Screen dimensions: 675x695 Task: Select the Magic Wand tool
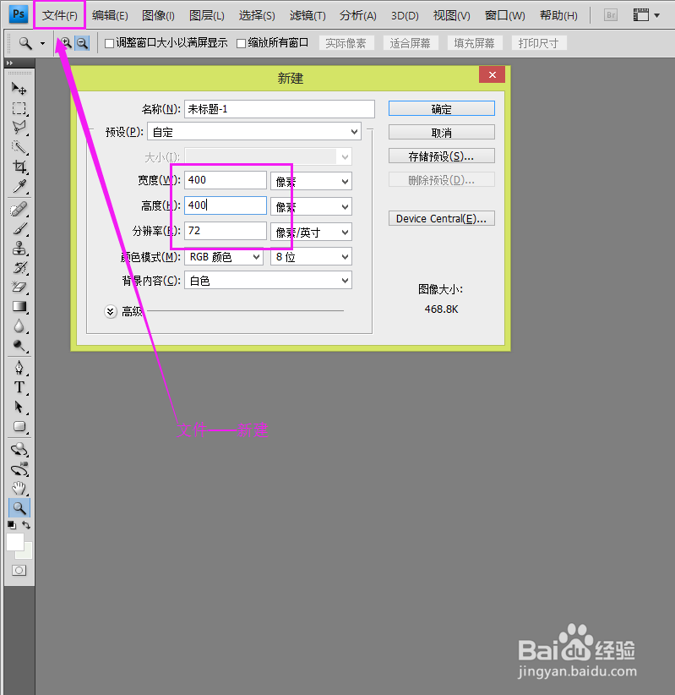(x=19, y=147)
